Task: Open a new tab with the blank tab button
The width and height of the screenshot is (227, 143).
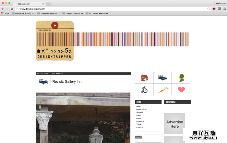Action: click(49, 4)
